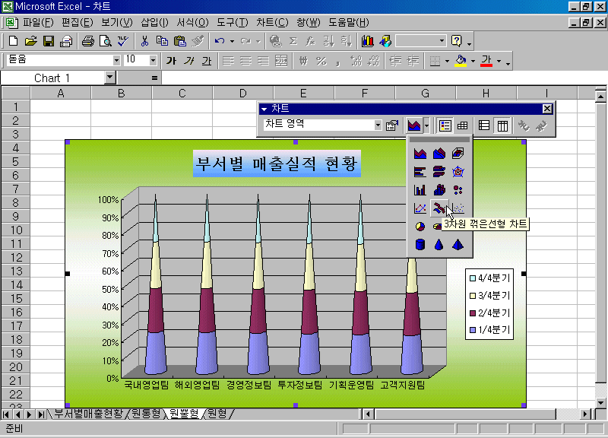Open the format chart object properties icon
The height and width of the screenshot is (438, 608).
click(x=392, y=125)
